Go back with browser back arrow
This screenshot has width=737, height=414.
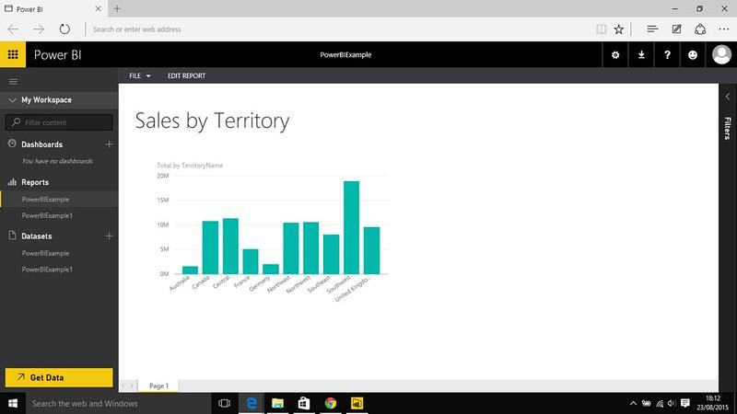(x=13, y=29)
